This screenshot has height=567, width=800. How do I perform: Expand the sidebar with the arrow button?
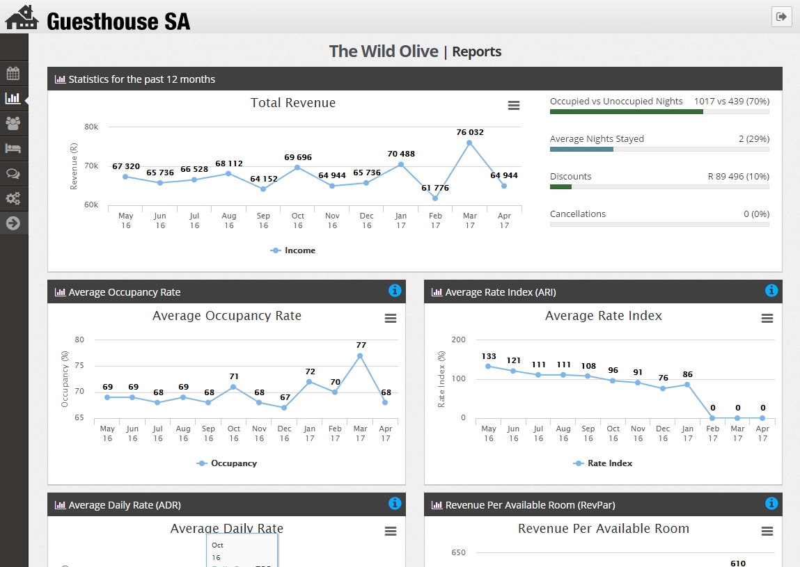click(x=13, y=223)
